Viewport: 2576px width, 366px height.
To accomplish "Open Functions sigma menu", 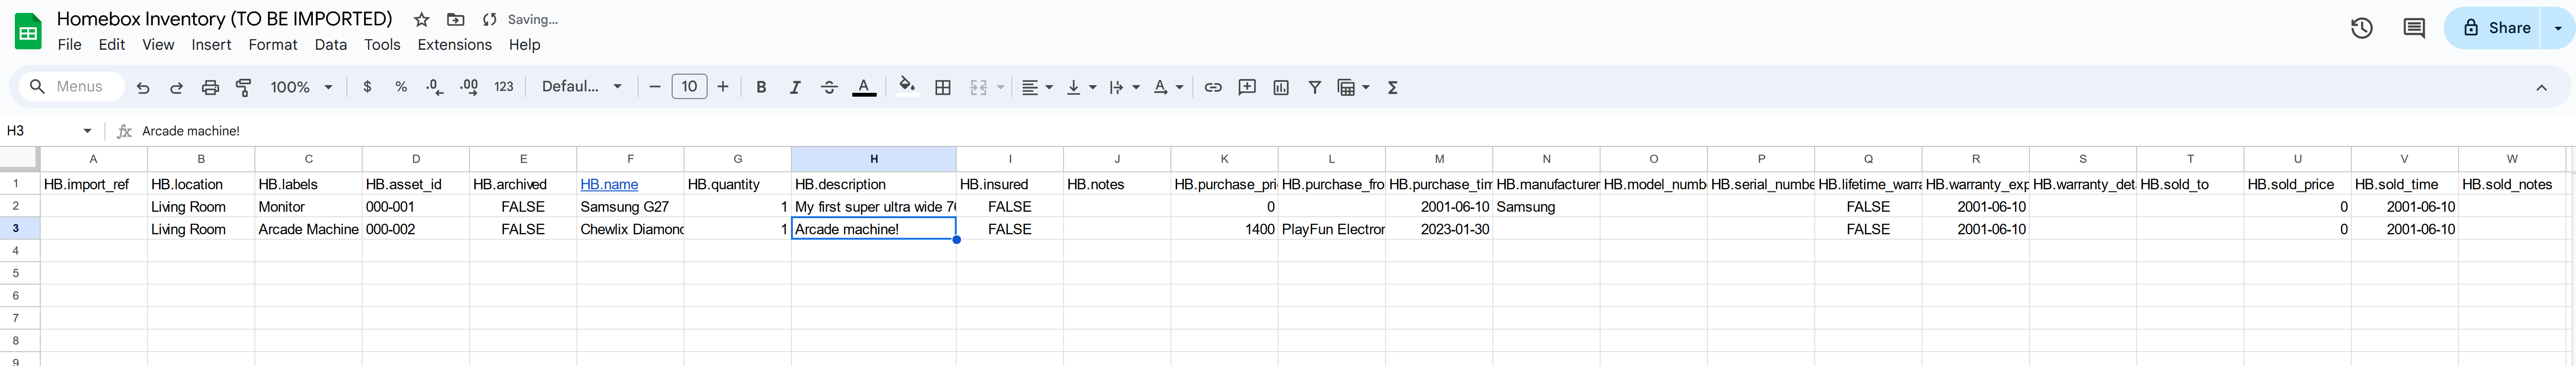I will (x=1393, y=88).
